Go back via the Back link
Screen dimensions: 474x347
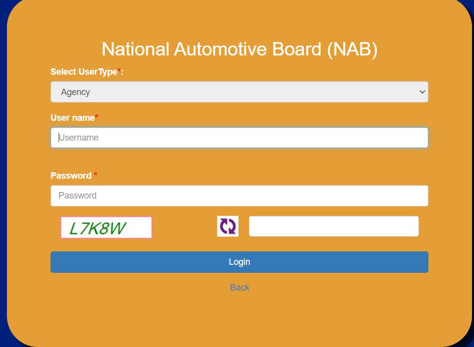click(x=239, y=287)
